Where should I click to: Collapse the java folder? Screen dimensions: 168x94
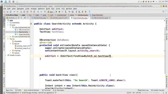(8, 25)
